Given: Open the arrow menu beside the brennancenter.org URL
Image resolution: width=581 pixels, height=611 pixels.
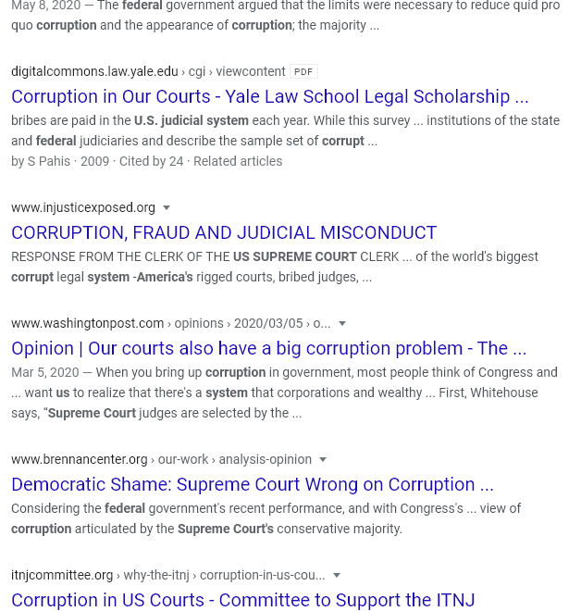Looking at the screenshot, I should (323, 460).
